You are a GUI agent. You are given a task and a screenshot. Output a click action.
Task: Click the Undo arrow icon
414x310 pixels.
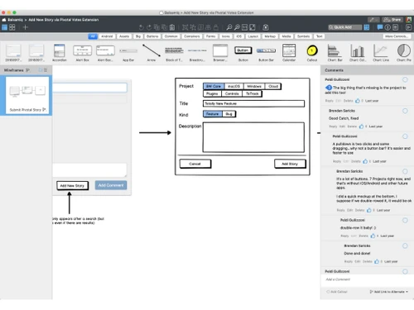click(x=142, y=27)
